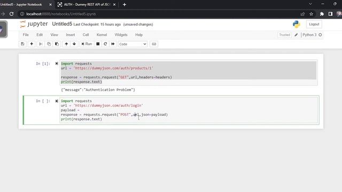Open the cell type Code dropdown
The height and width of the screenshot is (192, 342).
133,44
